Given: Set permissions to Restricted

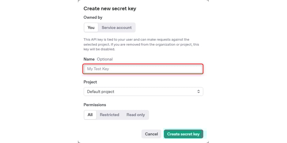Looking at the screenshot, I should [x=109, y=115].
